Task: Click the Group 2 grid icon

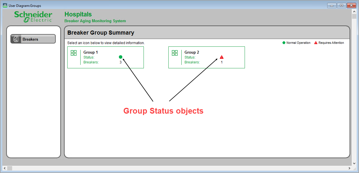Action: click(x=175, y=53)
